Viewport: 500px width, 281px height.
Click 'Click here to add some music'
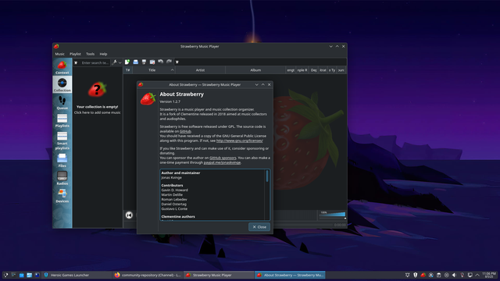point(97,112)
